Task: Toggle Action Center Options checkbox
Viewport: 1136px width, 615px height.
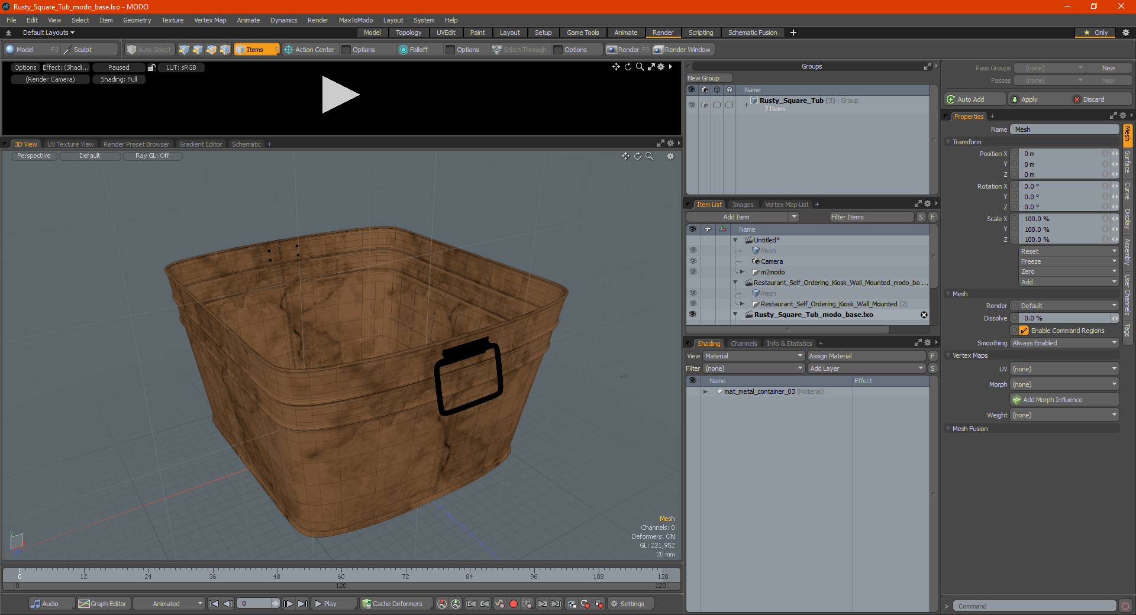Action: point(347,50)
